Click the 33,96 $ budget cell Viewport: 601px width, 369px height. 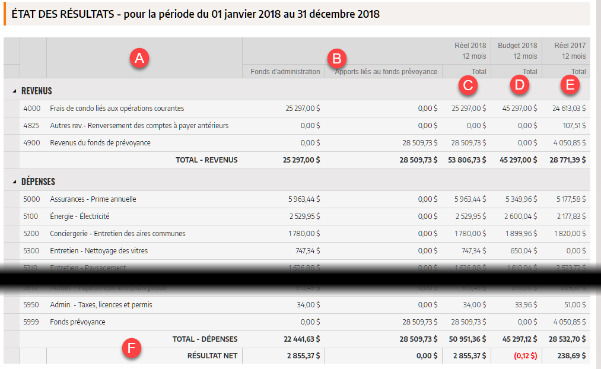click(526, 305)
